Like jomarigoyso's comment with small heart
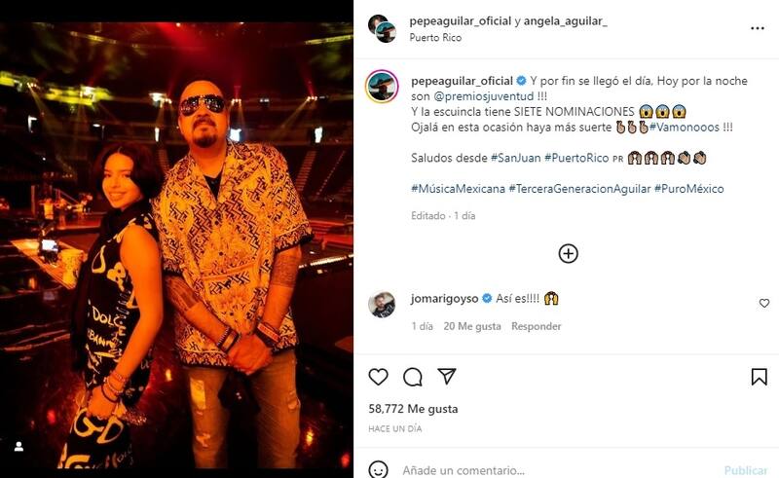Viewport: 779px width, 478px height. (764, 304)
